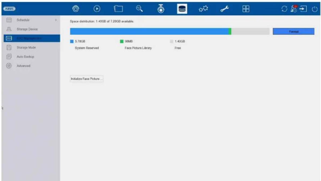This screenshot has height=181, width=321.
Task: Open System settings gears icon
Action: click(x=203, y=9)
